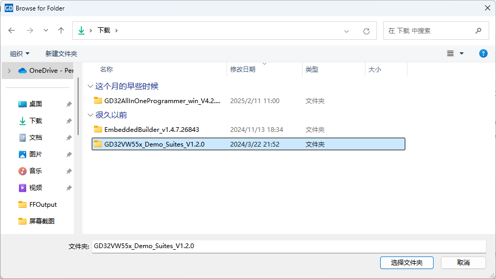Open the recent locations dropdown arrow
Image resolution: width=496 pixels, height=279 pixels.
coord(46,31)
